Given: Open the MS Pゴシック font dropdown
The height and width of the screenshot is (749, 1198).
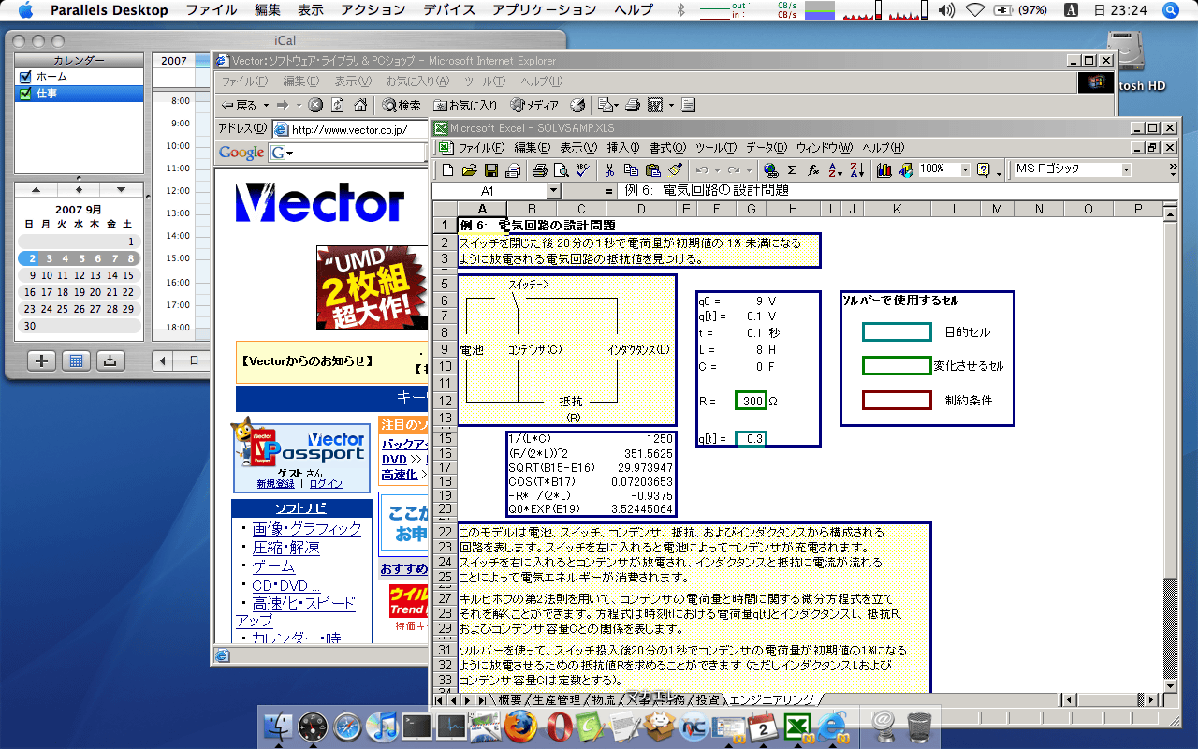Looking at the screenshot, I should pos(1126,169).
